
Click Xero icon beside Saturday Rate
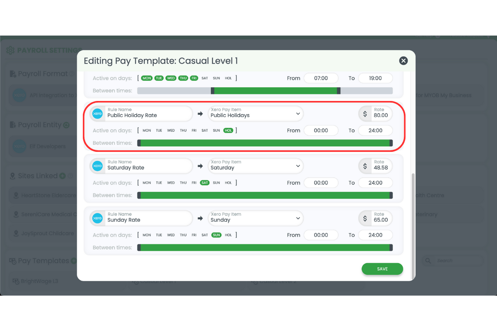pyautogui.click(x=97, y=166)
